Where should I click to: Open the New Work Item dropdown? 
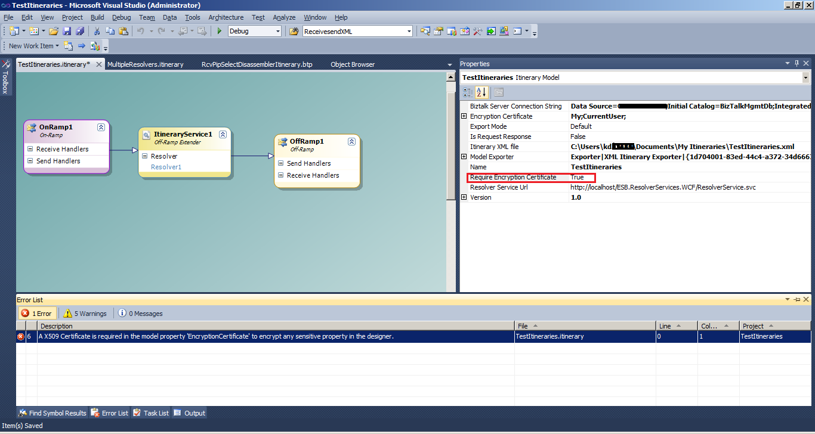click(58, 46)
